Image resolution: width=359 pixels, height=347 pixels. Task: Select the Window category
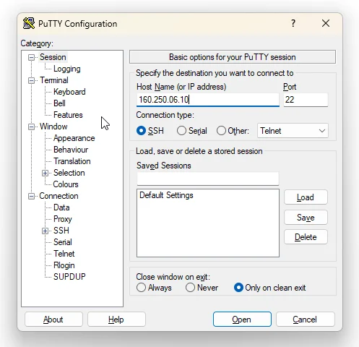pos(53,127)
